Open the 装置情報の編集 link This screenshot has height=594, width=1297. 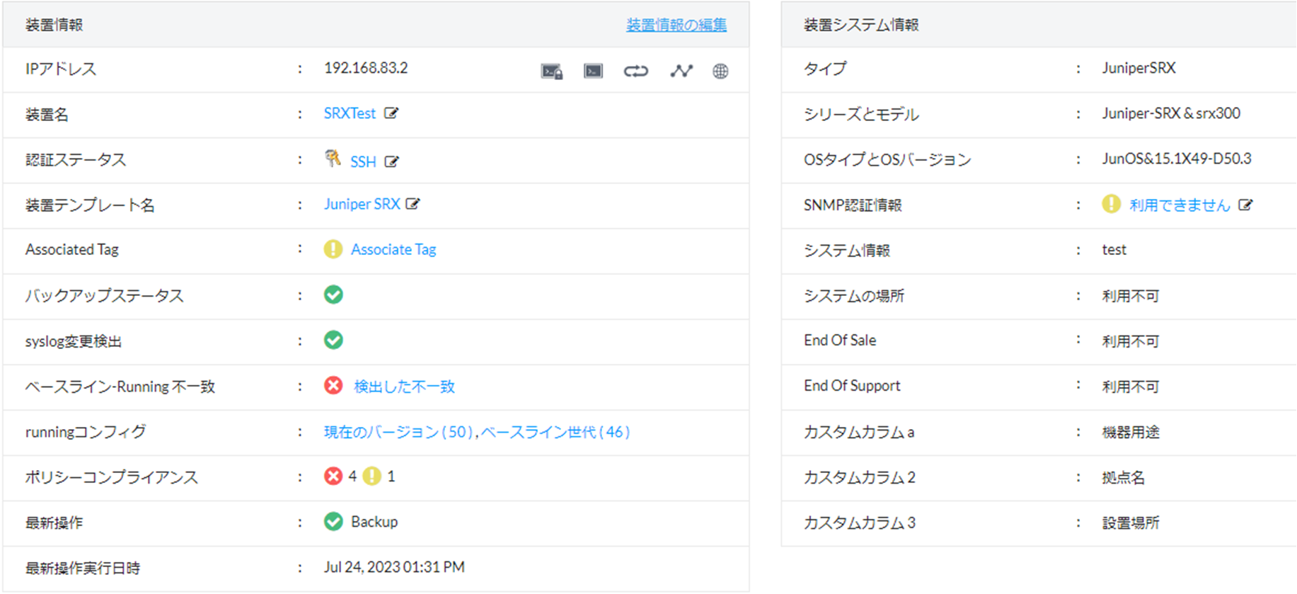tap(676, 25)
